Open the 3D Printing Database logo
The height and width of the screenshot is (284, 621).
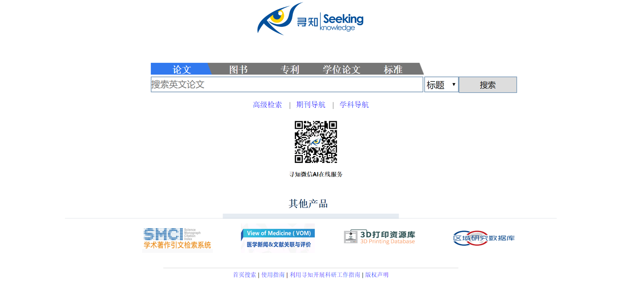pos(379,237)
